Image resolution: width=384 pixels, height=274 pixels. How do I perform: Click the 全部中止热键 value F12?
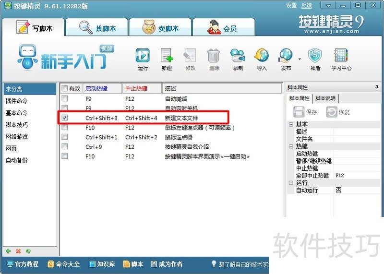357,175
